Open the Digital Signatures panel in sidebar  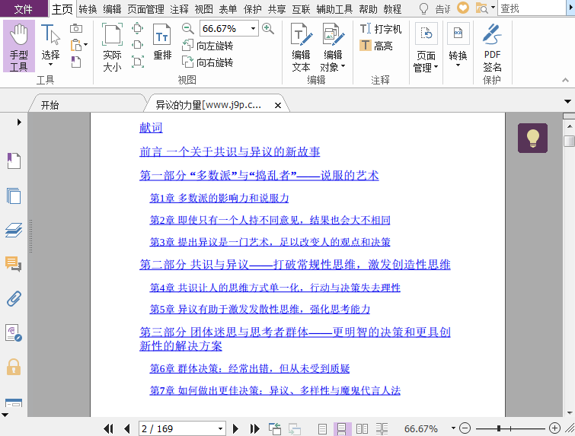14,333
